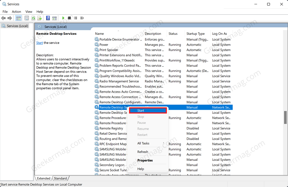Click gear icon of Retail Demo Service
288x187 pixels.
point(96,133)
